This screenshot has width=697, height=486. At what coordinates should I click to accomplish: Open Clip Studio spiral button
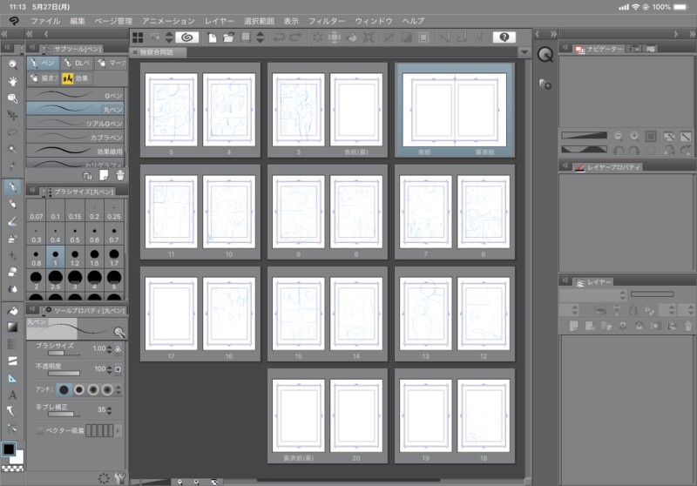click(x=187, y=37)
